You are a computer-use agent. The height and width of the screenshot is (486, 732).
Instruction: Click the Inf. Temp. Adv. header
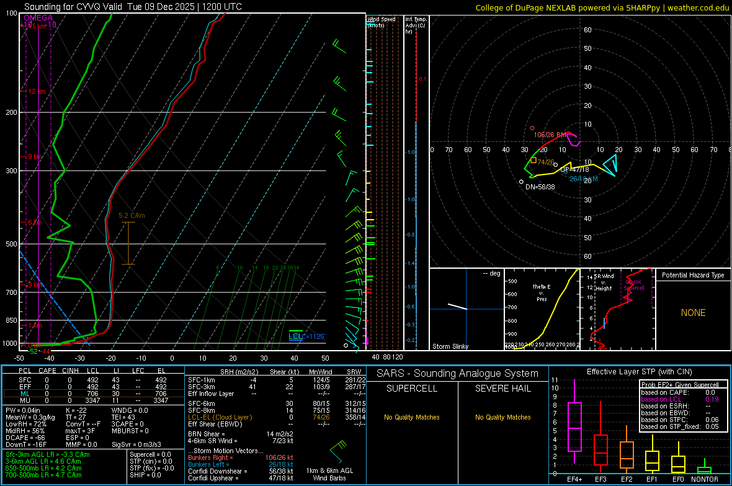point(415,25)
